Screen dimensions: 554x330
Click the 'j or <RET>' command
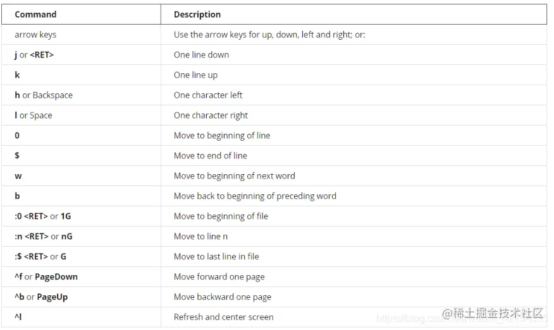[34, 55]
